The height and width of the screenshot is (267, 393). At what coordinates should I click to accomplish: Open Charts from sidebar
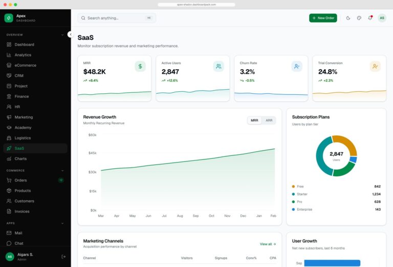(35, 158)
